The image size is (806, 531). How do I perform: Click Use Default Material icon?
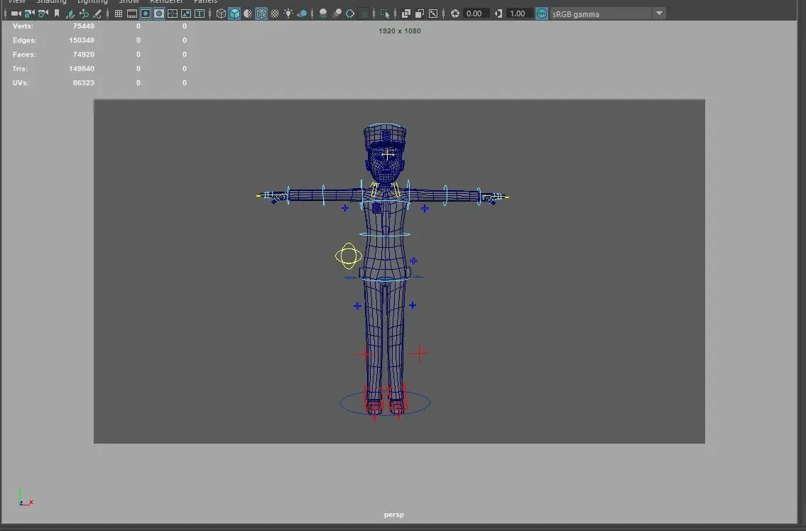(248, 14)
